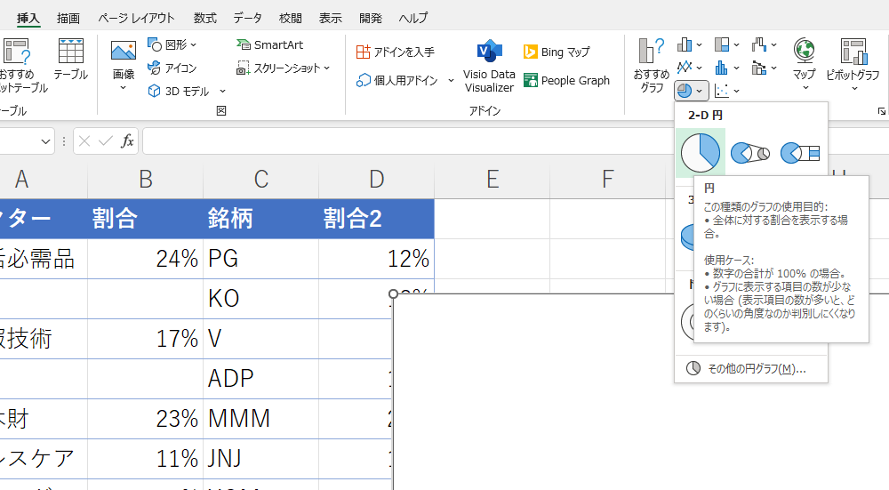This screenshot has height=490, width=889.
Task: Select the cell containing ADP
Action: pos(260,378)
